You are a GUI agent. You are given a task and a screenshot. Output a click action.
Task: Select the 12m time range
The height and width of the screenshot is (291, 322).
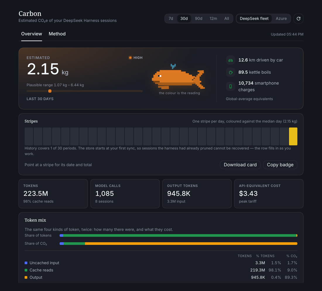tap(213, 18)
